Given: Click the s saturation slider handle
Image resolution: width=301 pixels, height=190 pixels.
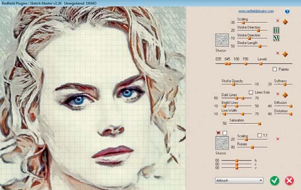Looking at the screenshot, I should (237, 164).
